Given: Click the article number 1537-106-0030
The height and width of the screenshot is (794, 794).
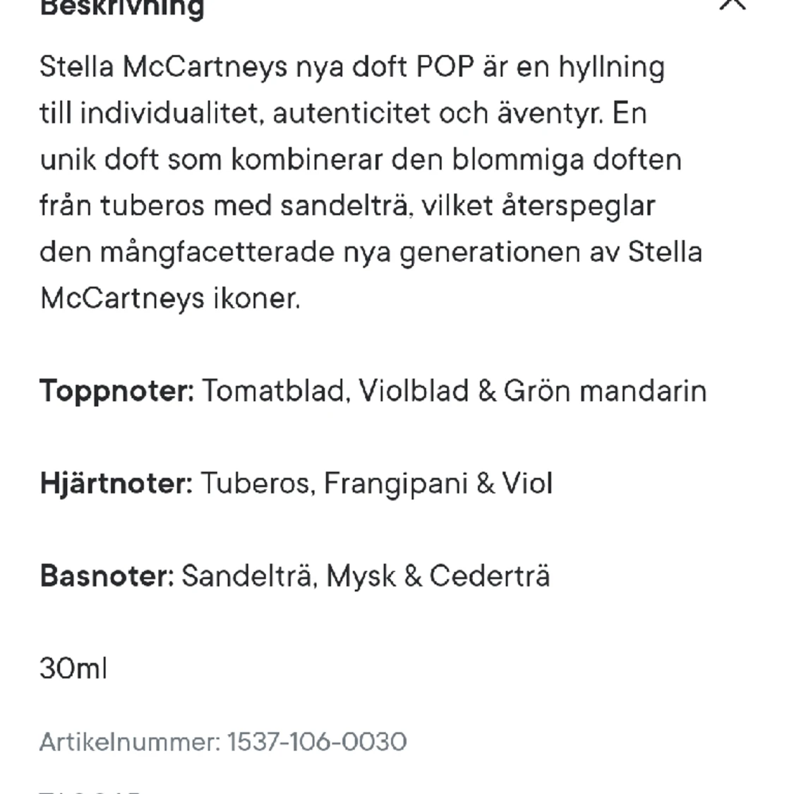Looking at the screenshot, I should (x=317, y=742).
